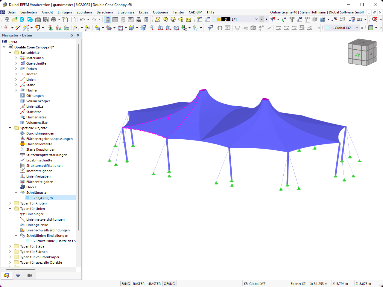Click the Print icon in toolbar
The image size is (383, 287).
pos(54,19)
